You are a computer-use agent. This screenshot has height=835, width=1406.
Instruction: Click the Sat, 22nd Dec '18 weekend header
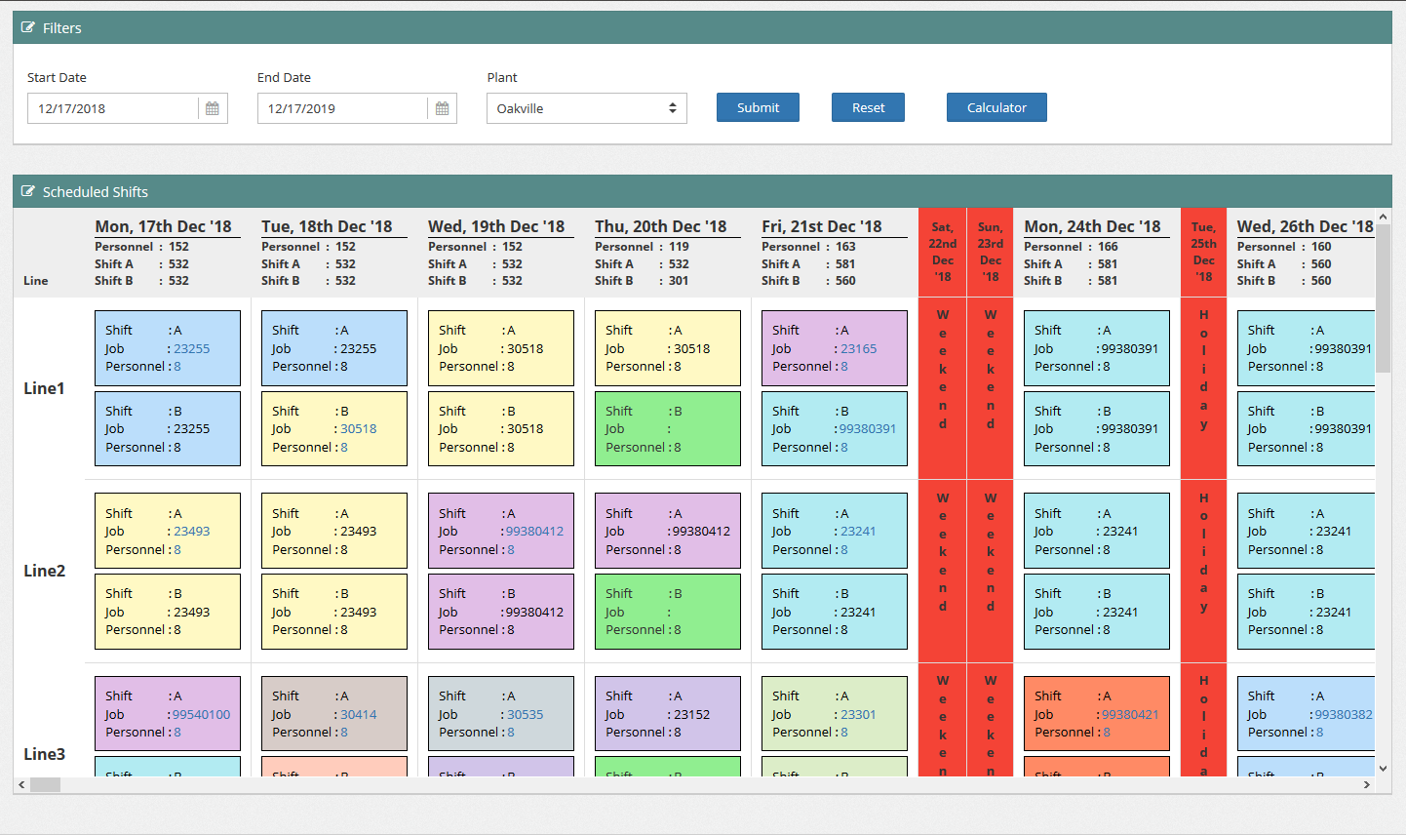[x=943, y=252]
